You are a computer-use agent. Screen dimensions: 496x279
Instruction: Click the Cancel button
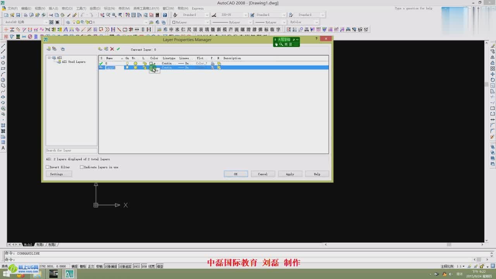click(x=263, y=174)
